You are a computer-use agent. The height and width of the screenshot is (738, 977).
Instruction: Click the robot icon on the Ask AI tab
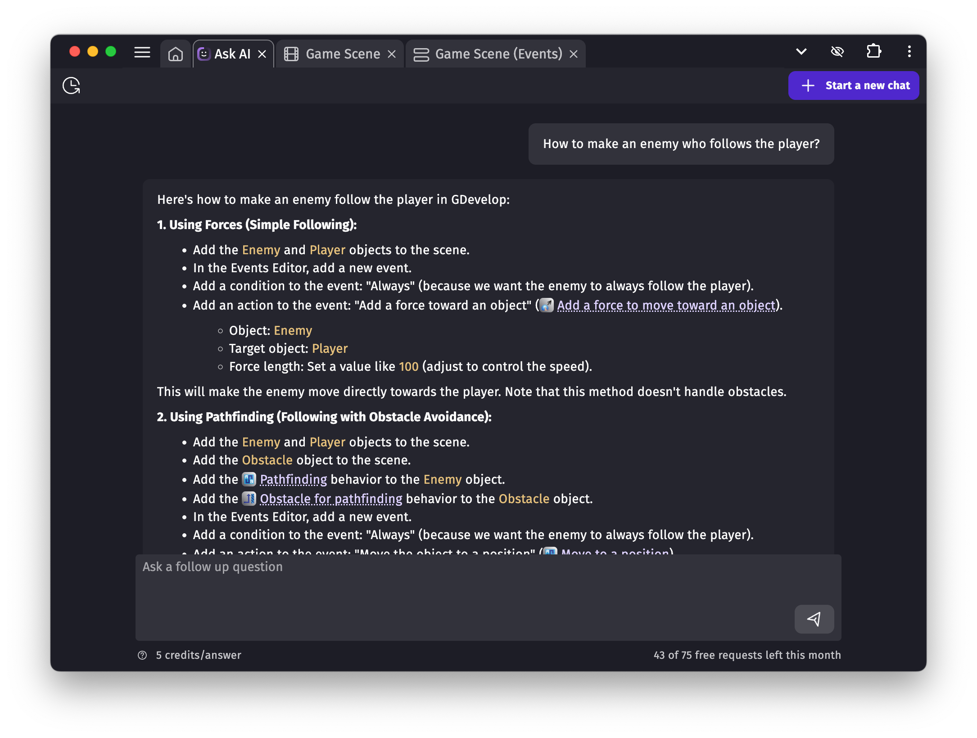[x=204, y=53]
